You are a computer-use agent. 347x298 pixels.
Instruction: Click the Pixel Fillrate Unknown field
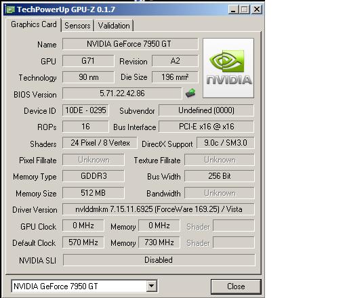(94, 160)
